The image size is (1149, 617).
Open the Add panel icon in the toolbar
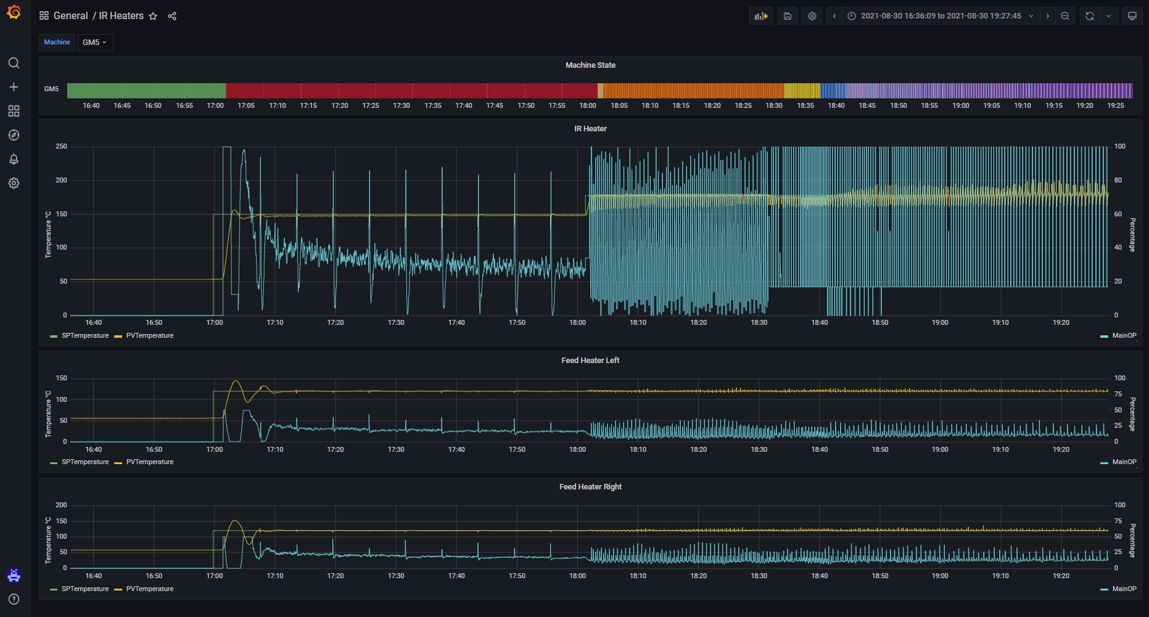coord(760,15)
